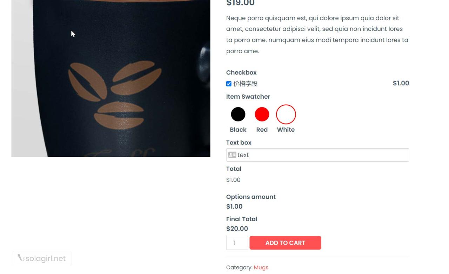This screenshot has width=449, height=274.
Task: Click the ADD TO CART button
Action: point(285,243)
